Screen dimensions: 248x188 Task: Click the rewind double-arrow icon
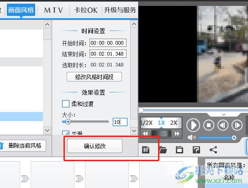(x=145, y=134)
